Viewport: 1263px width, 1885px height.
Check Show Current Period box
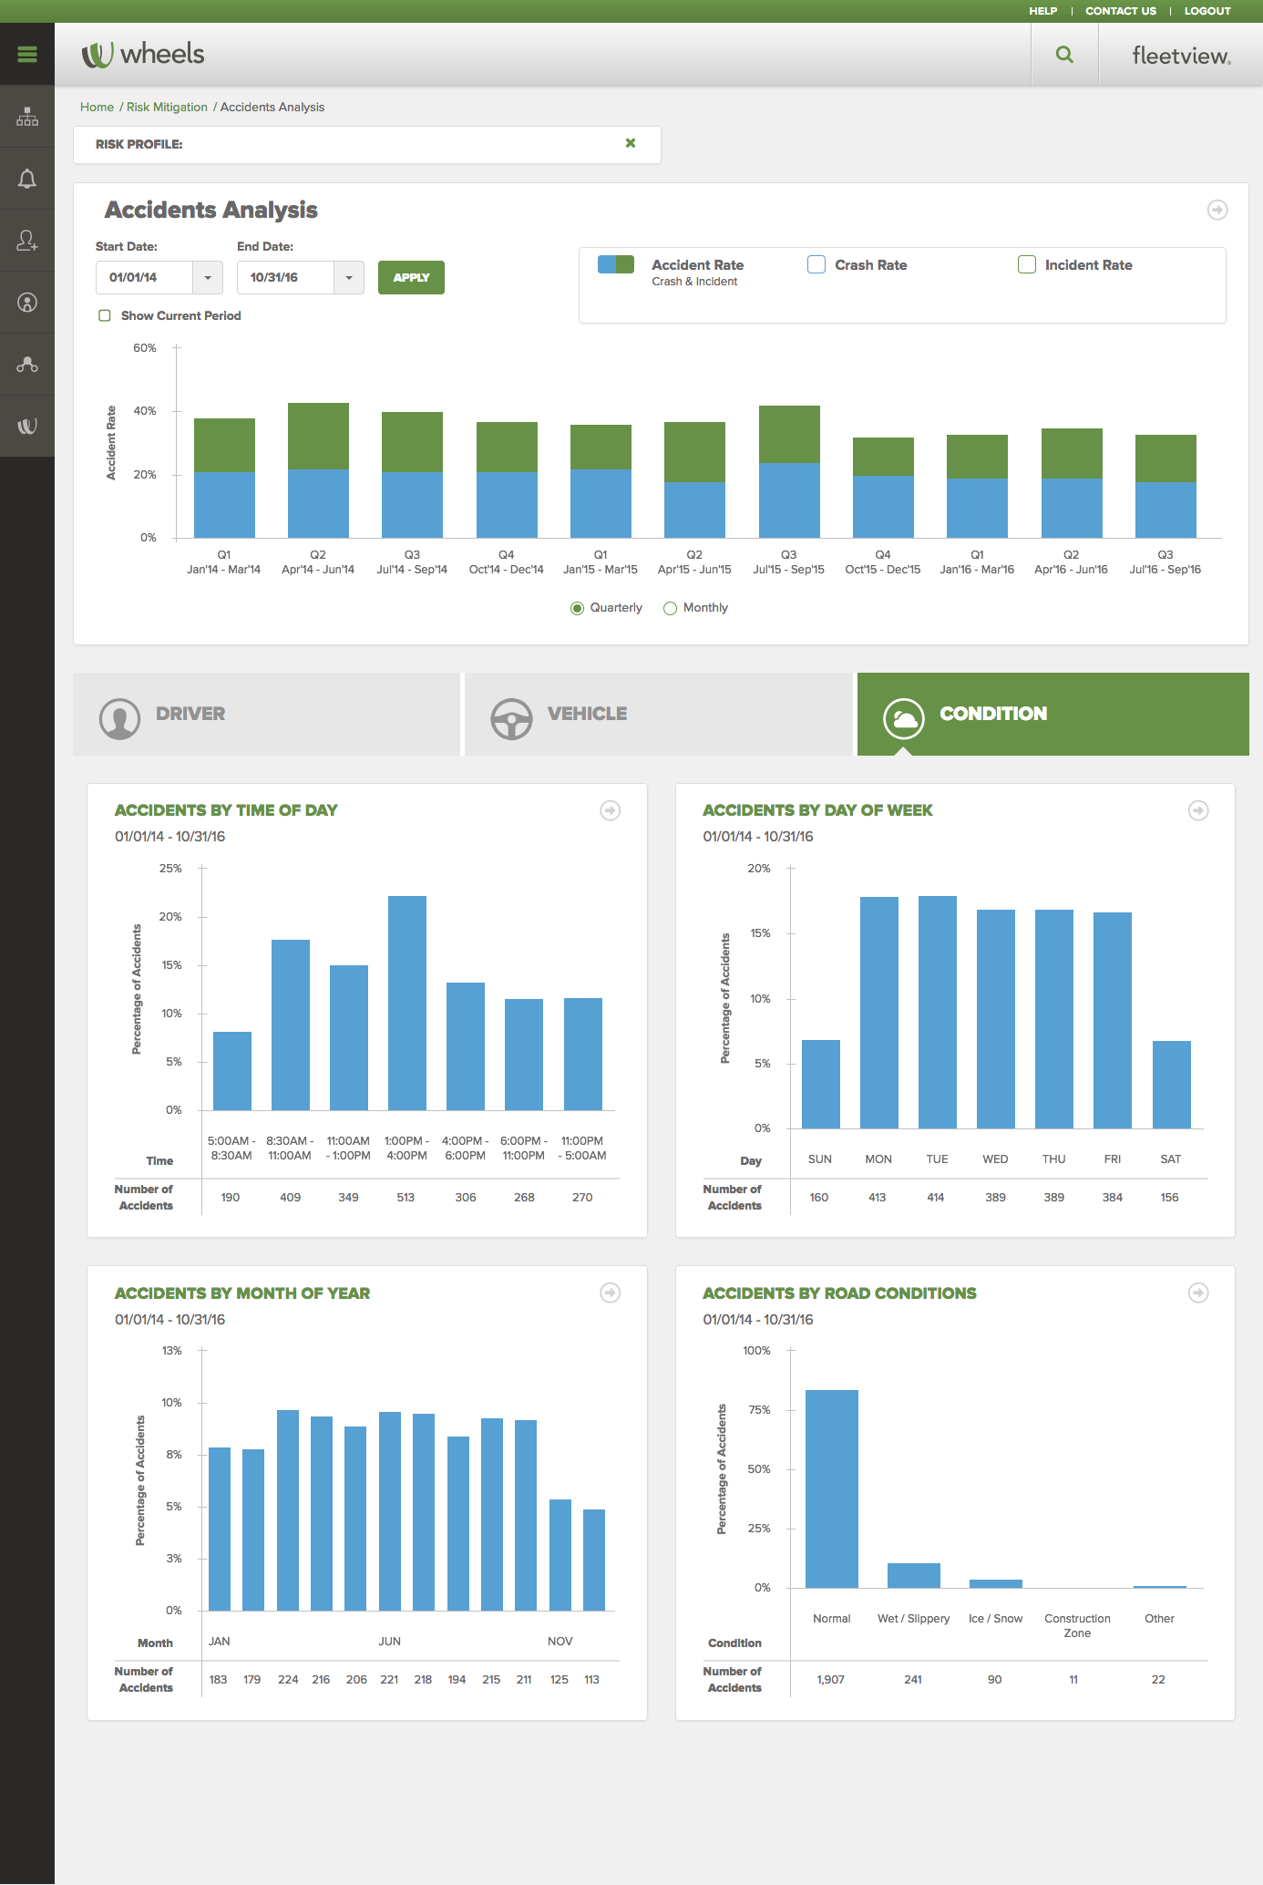[x=105, y=315]
